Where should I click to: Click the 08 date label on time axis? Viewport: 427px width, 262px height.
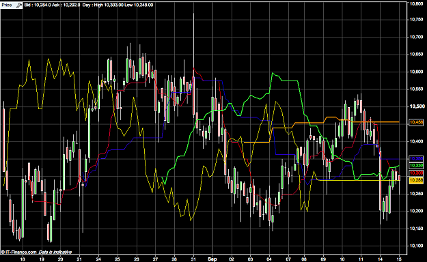pos(304,259)
